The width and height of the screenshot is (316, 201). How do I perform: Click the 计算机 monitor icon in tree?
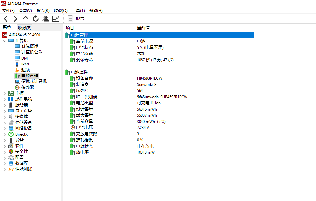11,41
